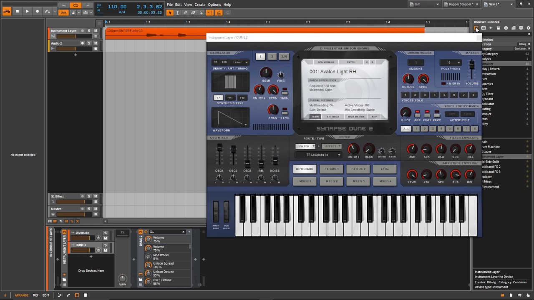The image size is (534, 300).
Task: Select the Pen tool
Action: coord(185,12)
